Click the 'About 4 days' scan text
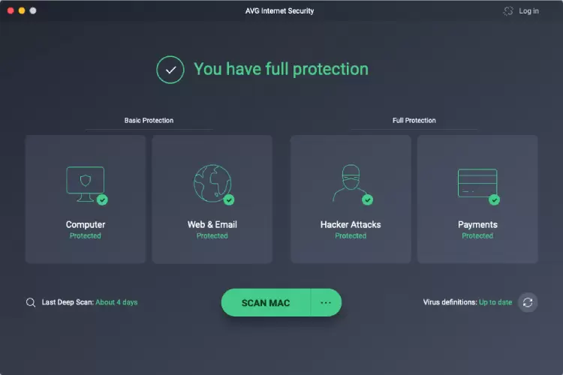This screenshot has height=375, width=563. tap(116, 302)
